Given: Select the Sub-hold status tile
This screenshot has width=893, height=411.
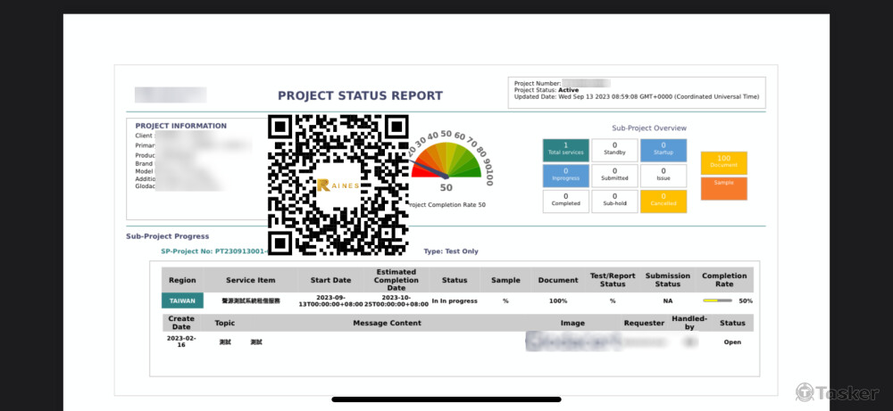Looking at the screenshot, I should click(614, 201).
